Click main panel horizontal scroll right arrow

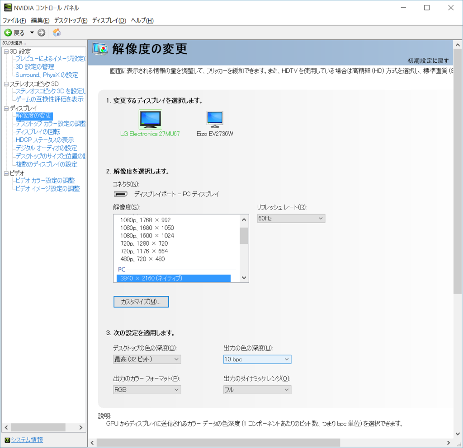tap(449, 443)
